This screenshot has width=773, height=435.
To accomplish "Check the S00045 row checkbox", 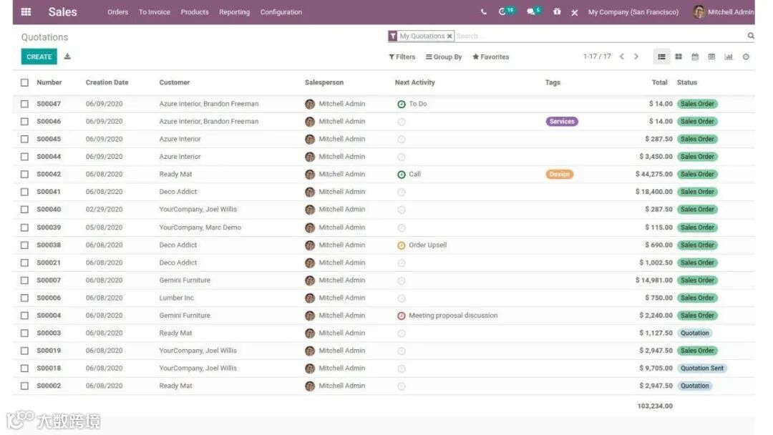I will pos(24,140).
